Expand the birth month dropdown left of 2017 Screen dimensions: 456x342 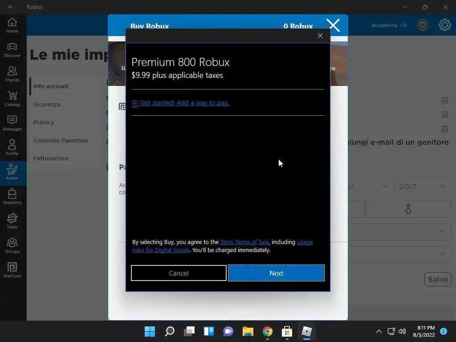click(370, 187)
